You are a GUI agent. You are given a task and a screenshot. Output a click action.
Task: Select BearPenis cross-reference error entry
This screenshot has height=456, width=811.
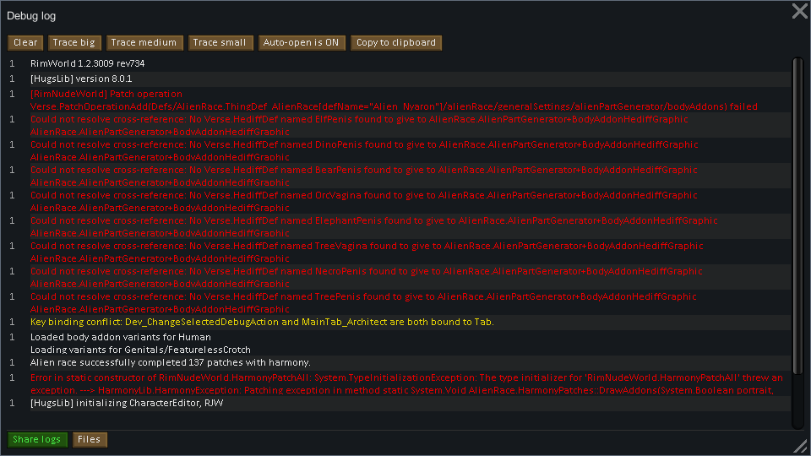click(x=398, y=176)
